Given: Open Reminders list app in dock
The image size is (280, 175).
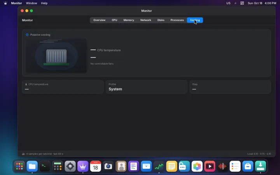Looking at the screenshot, I should tap(235, 166).
